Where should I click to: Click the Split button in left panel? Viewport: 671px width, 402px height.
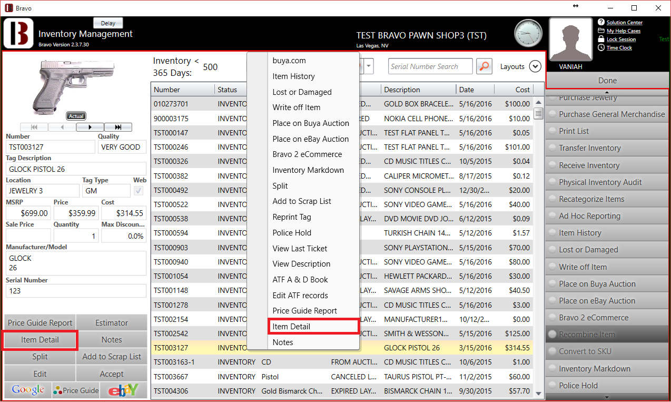coord(40,357)
